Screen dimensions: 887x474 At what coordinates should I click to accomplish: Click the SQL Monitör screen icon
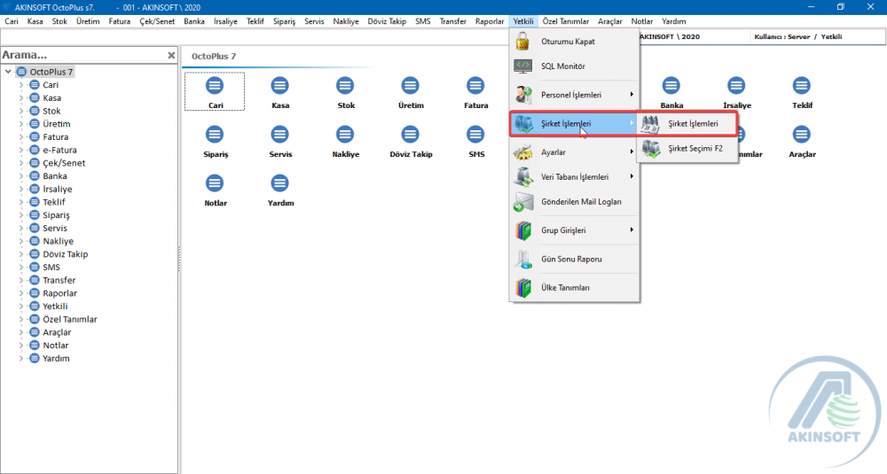(522, 66)
